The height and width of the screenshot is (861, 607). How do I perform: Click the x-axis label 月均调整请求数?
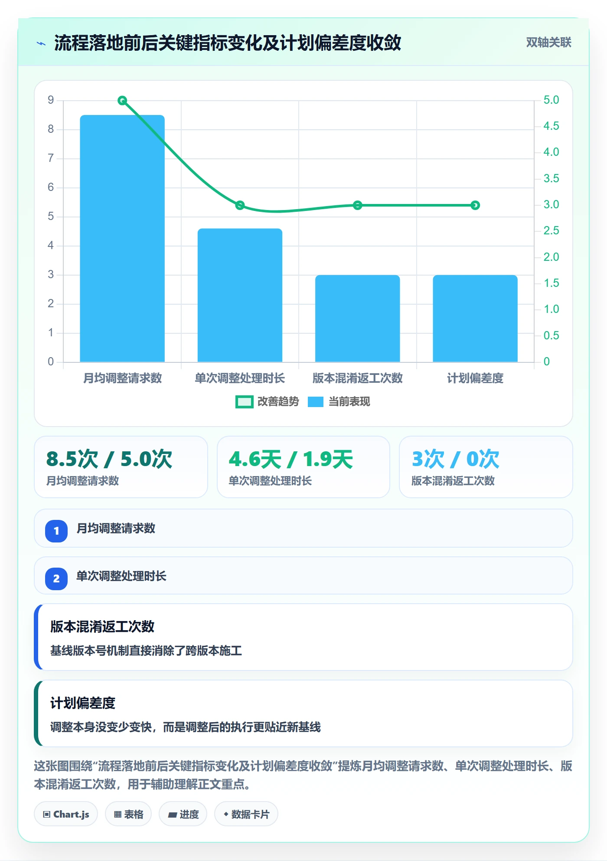[x=122, y=378]
